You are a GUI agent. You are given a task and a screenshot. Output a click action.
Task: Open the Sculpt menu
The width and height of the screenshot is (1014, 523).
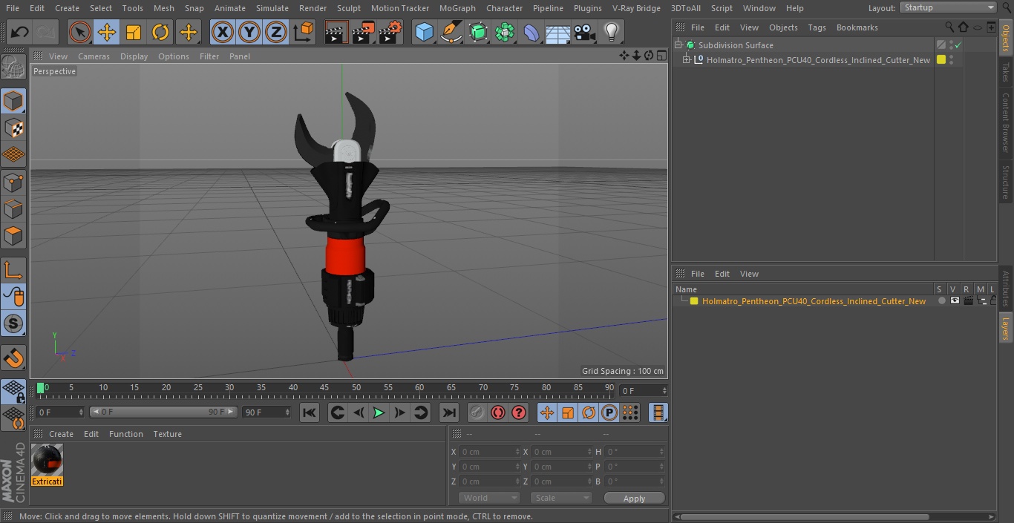348,8
